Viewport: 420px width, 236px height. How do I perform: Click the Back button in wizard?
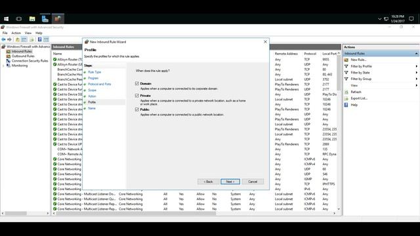pyautogui.click(x=209, y=182)
